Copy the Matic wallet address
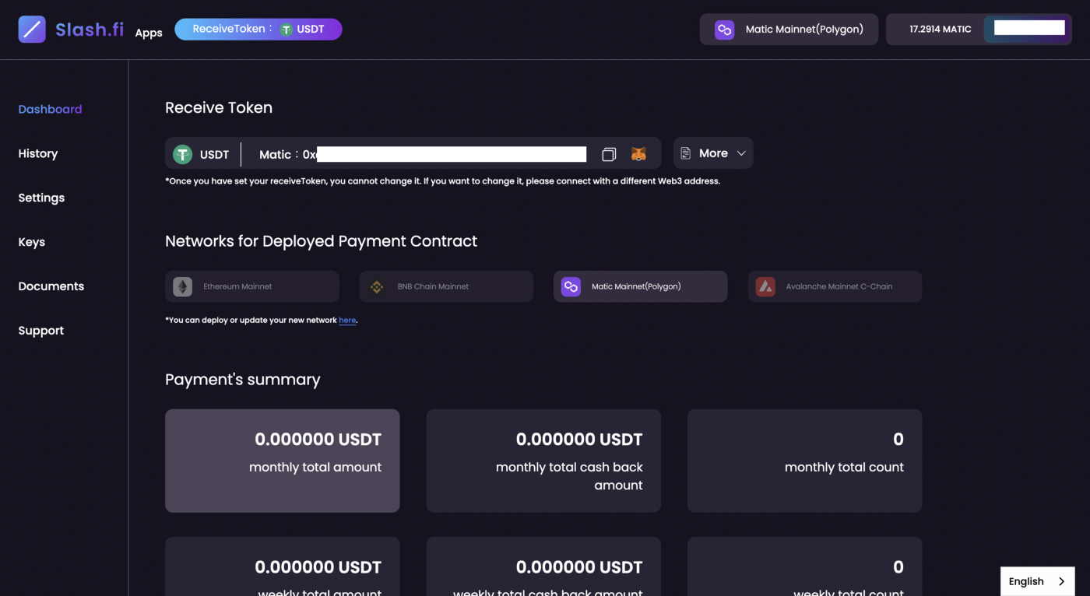The width and height of the screenshot is (1090, 596). [x=609, y=154]
